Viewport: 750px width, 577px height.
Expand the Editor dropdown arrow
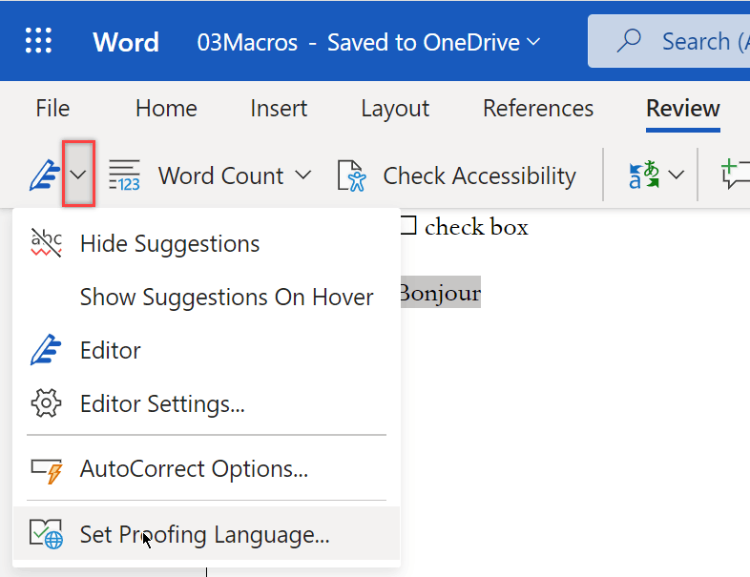78,175
